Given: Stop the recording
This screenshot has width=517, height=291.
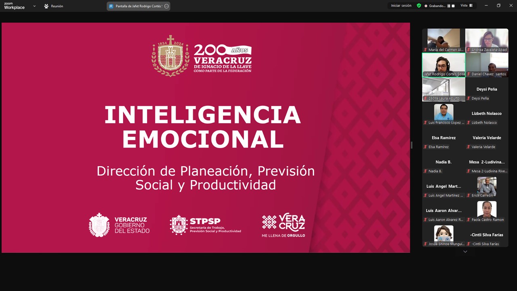Looking at the screenshot, I should point(453,6).
